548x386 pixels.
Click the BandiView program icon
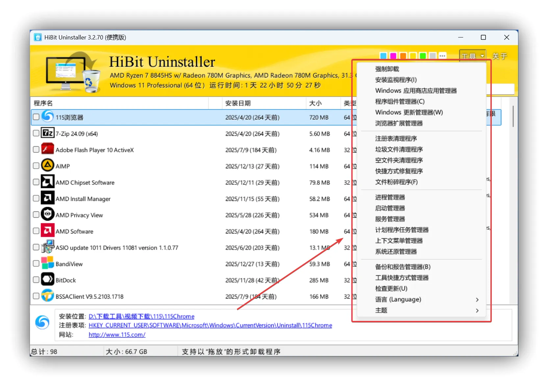(48, 263)
